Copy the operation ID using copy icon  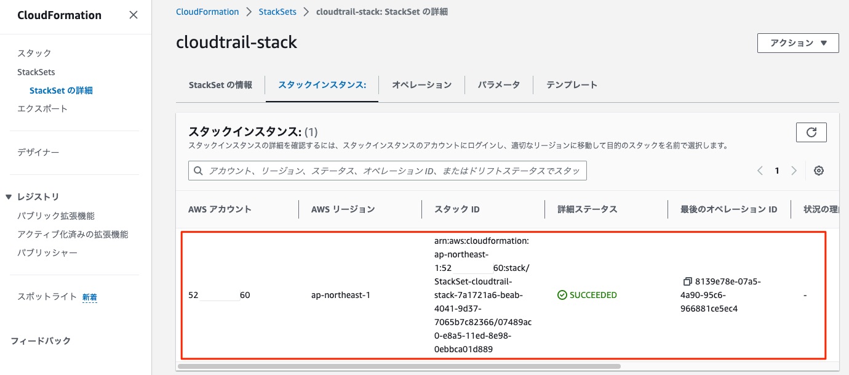point(688,281)
